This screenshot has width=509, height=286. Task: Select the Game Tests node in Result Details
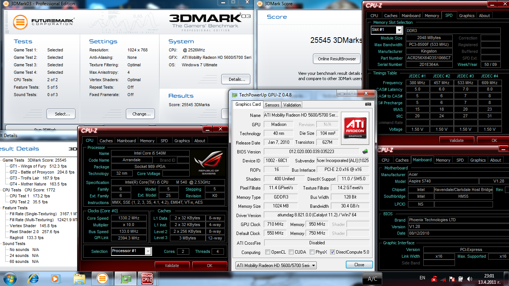coord(13,160)
